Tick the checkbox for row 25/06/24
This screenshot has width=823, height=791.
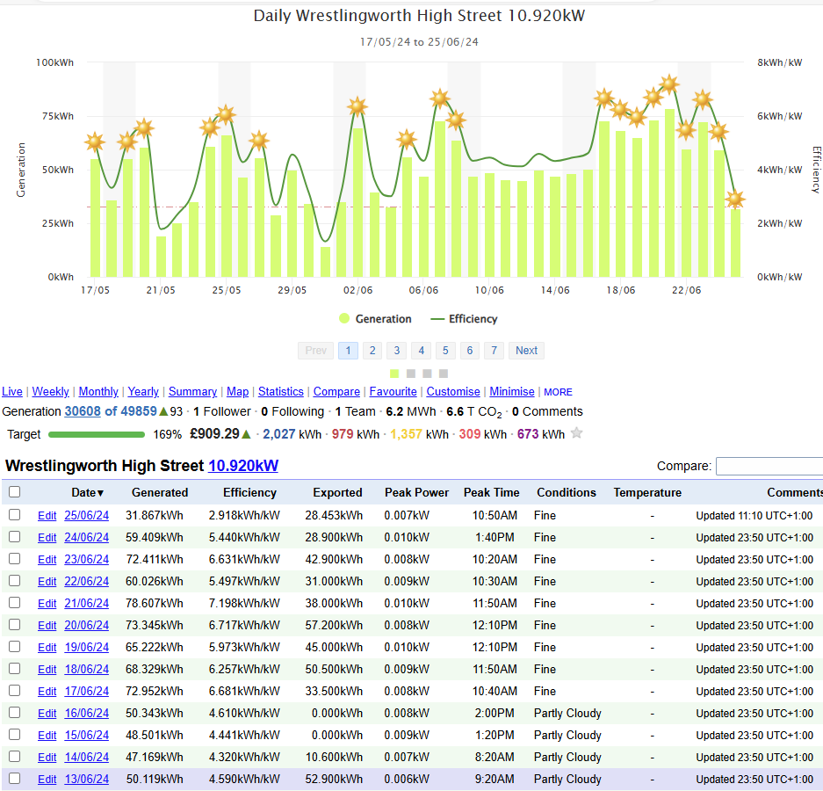15,515
